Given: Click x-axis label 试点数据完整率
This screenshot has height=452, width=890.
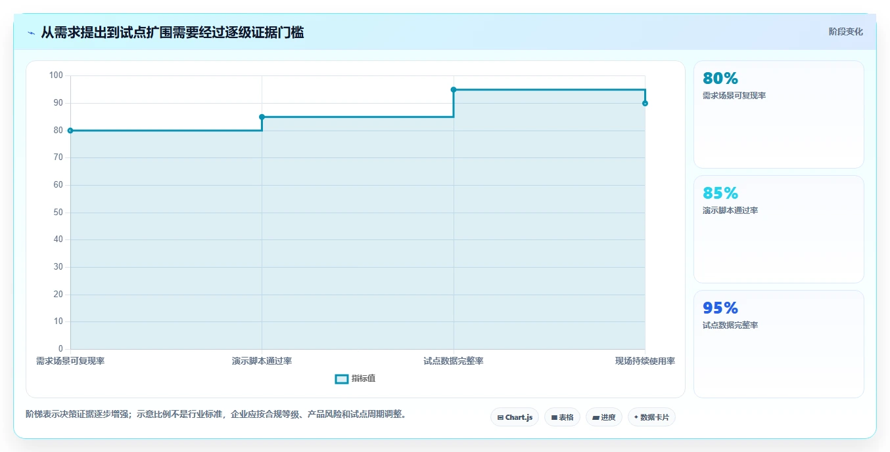Looking at the screenshot, I should tap(454, 361).
